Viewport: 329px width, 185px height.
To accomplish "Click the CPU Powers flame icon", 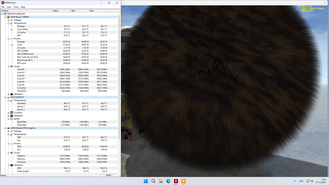I will 12,39.
